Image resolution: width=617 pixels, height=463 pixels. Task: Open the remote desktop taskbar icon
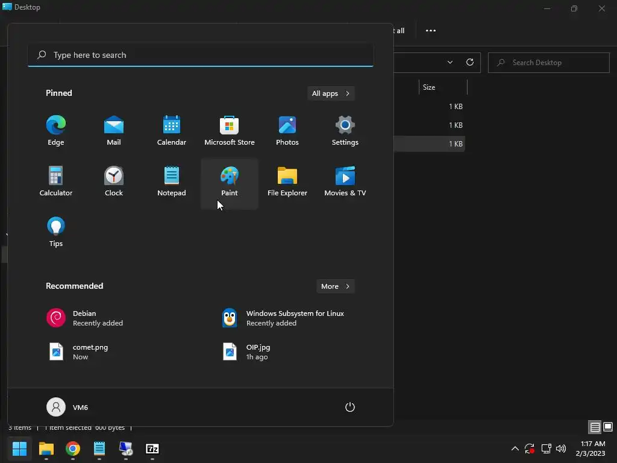coord(126,449)
